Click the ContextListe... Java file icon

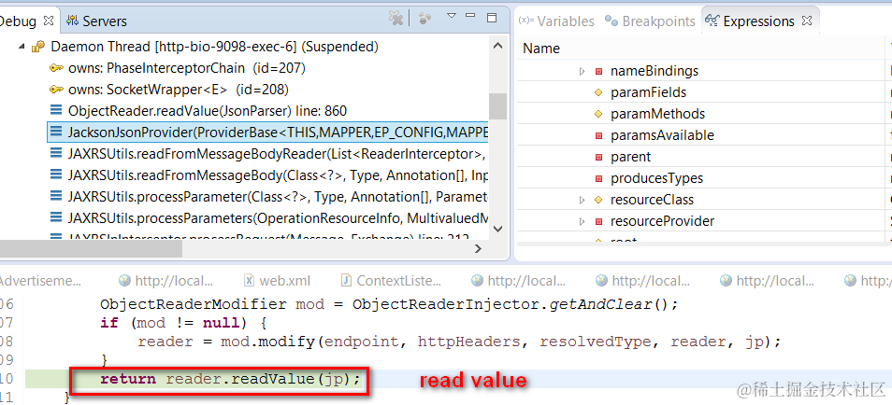pyautogui.click(x=346, y=280)
